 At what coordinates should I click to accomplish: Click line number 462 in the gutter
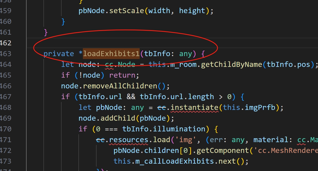(x=5, y=43)
